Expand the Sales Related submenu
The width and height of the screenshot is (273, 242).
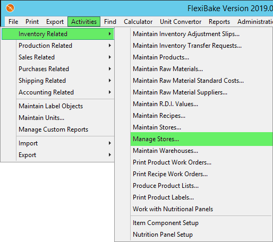pyautogui.click(x=58, y=57)
